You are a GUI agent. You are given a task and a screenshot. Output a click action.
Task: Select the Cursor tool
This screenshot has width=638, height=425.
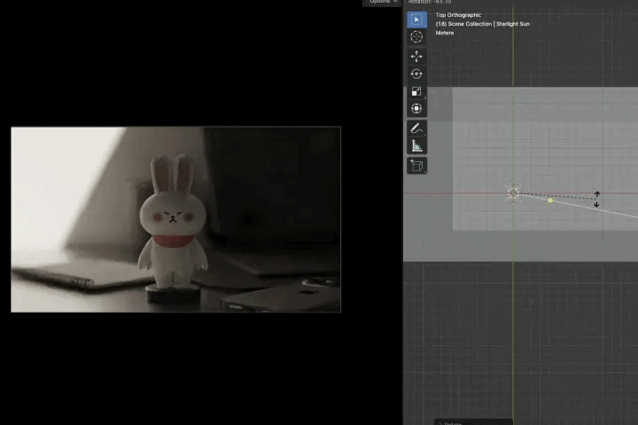click(x=416, y=36)
